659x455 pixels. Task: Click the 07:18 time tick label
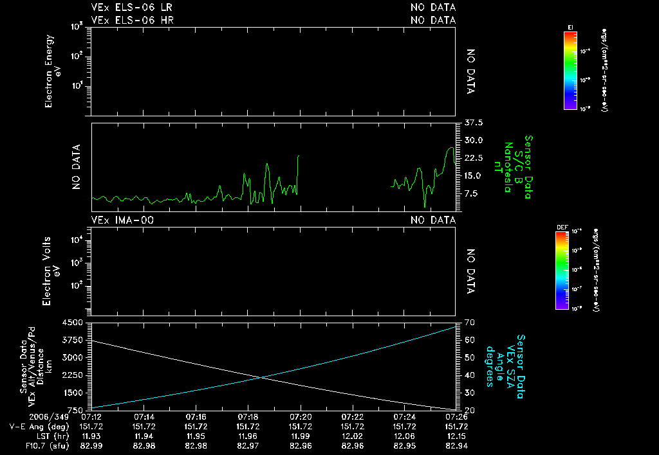pos(248,417)
